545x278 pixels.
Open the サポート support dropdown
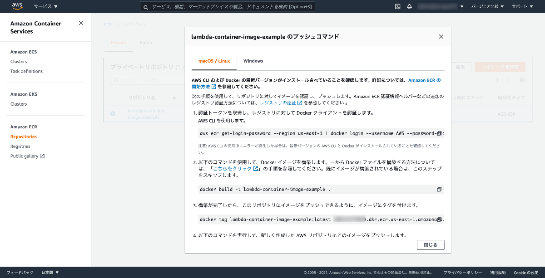522,6
